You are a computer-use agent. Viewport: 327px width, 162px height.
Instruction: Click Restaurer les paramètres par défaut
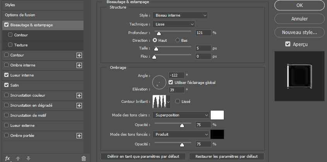coord(227,157)
